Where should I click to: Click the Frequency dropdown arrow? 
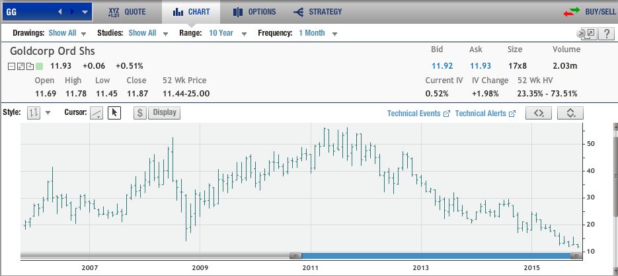point(334,34)
